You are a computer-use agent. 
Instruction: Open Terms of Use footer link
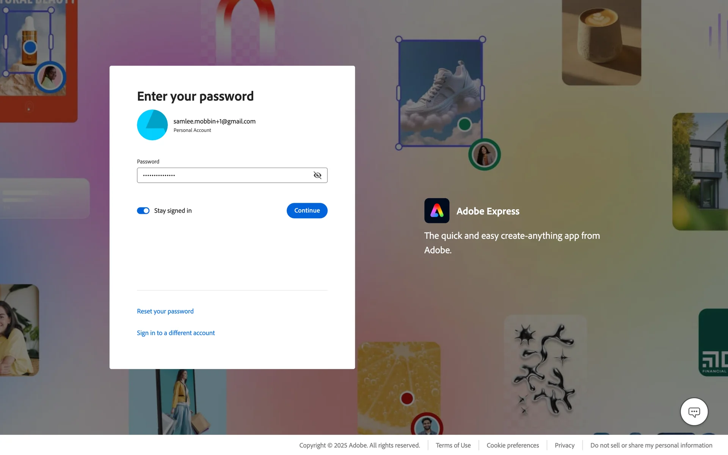point(453,445)
